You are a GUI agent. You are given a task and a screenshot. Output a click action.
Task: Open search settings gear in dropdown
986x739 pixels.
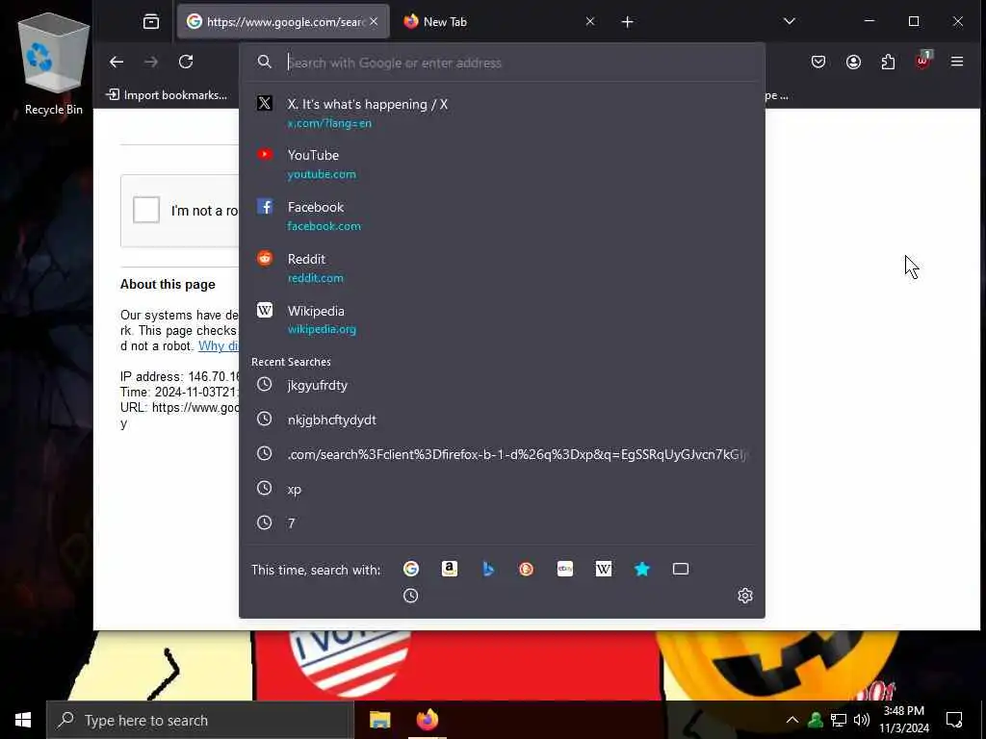(745, 596)
